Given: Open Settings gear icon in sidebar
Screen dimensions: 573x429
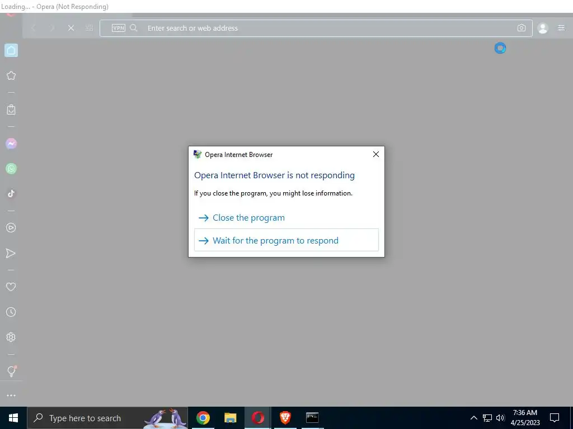Looking at the screenshot, I should click(x=11, y=337).
